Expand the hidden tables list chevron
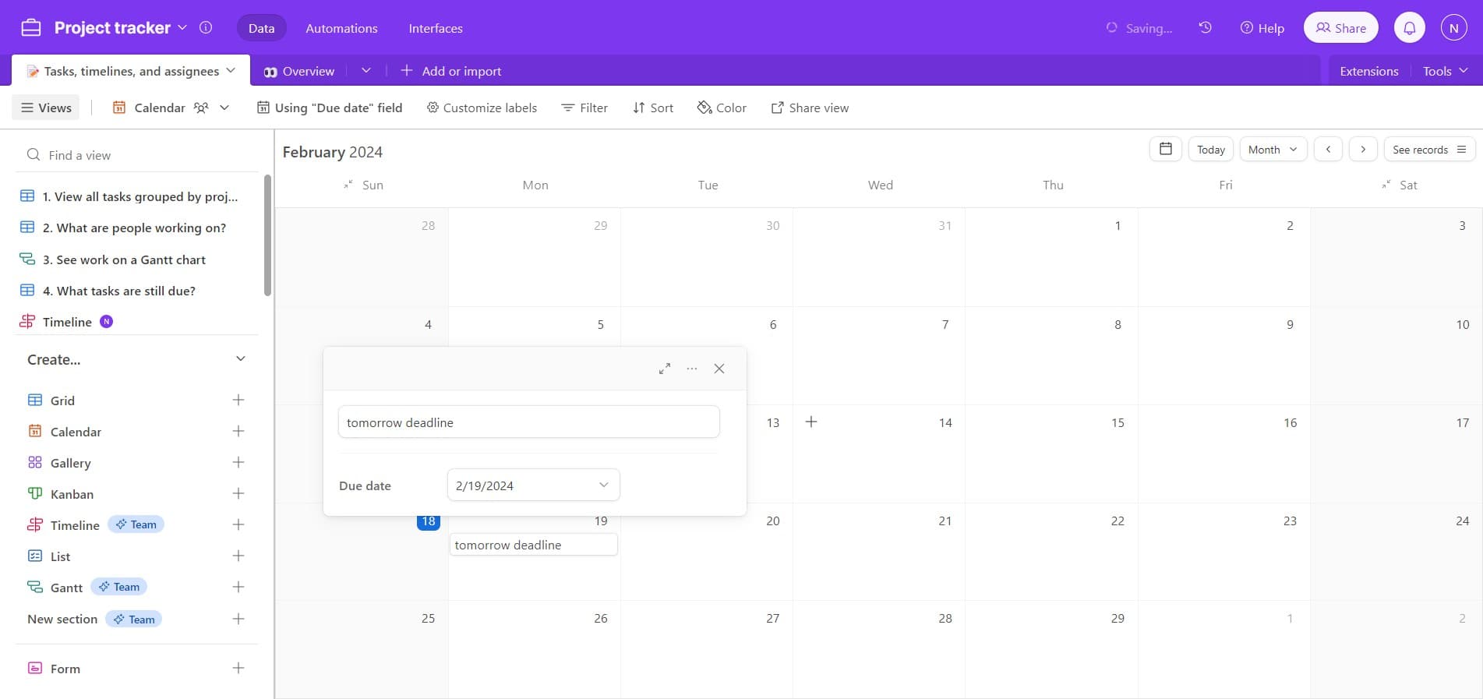1483x699 pixels. 366,70
